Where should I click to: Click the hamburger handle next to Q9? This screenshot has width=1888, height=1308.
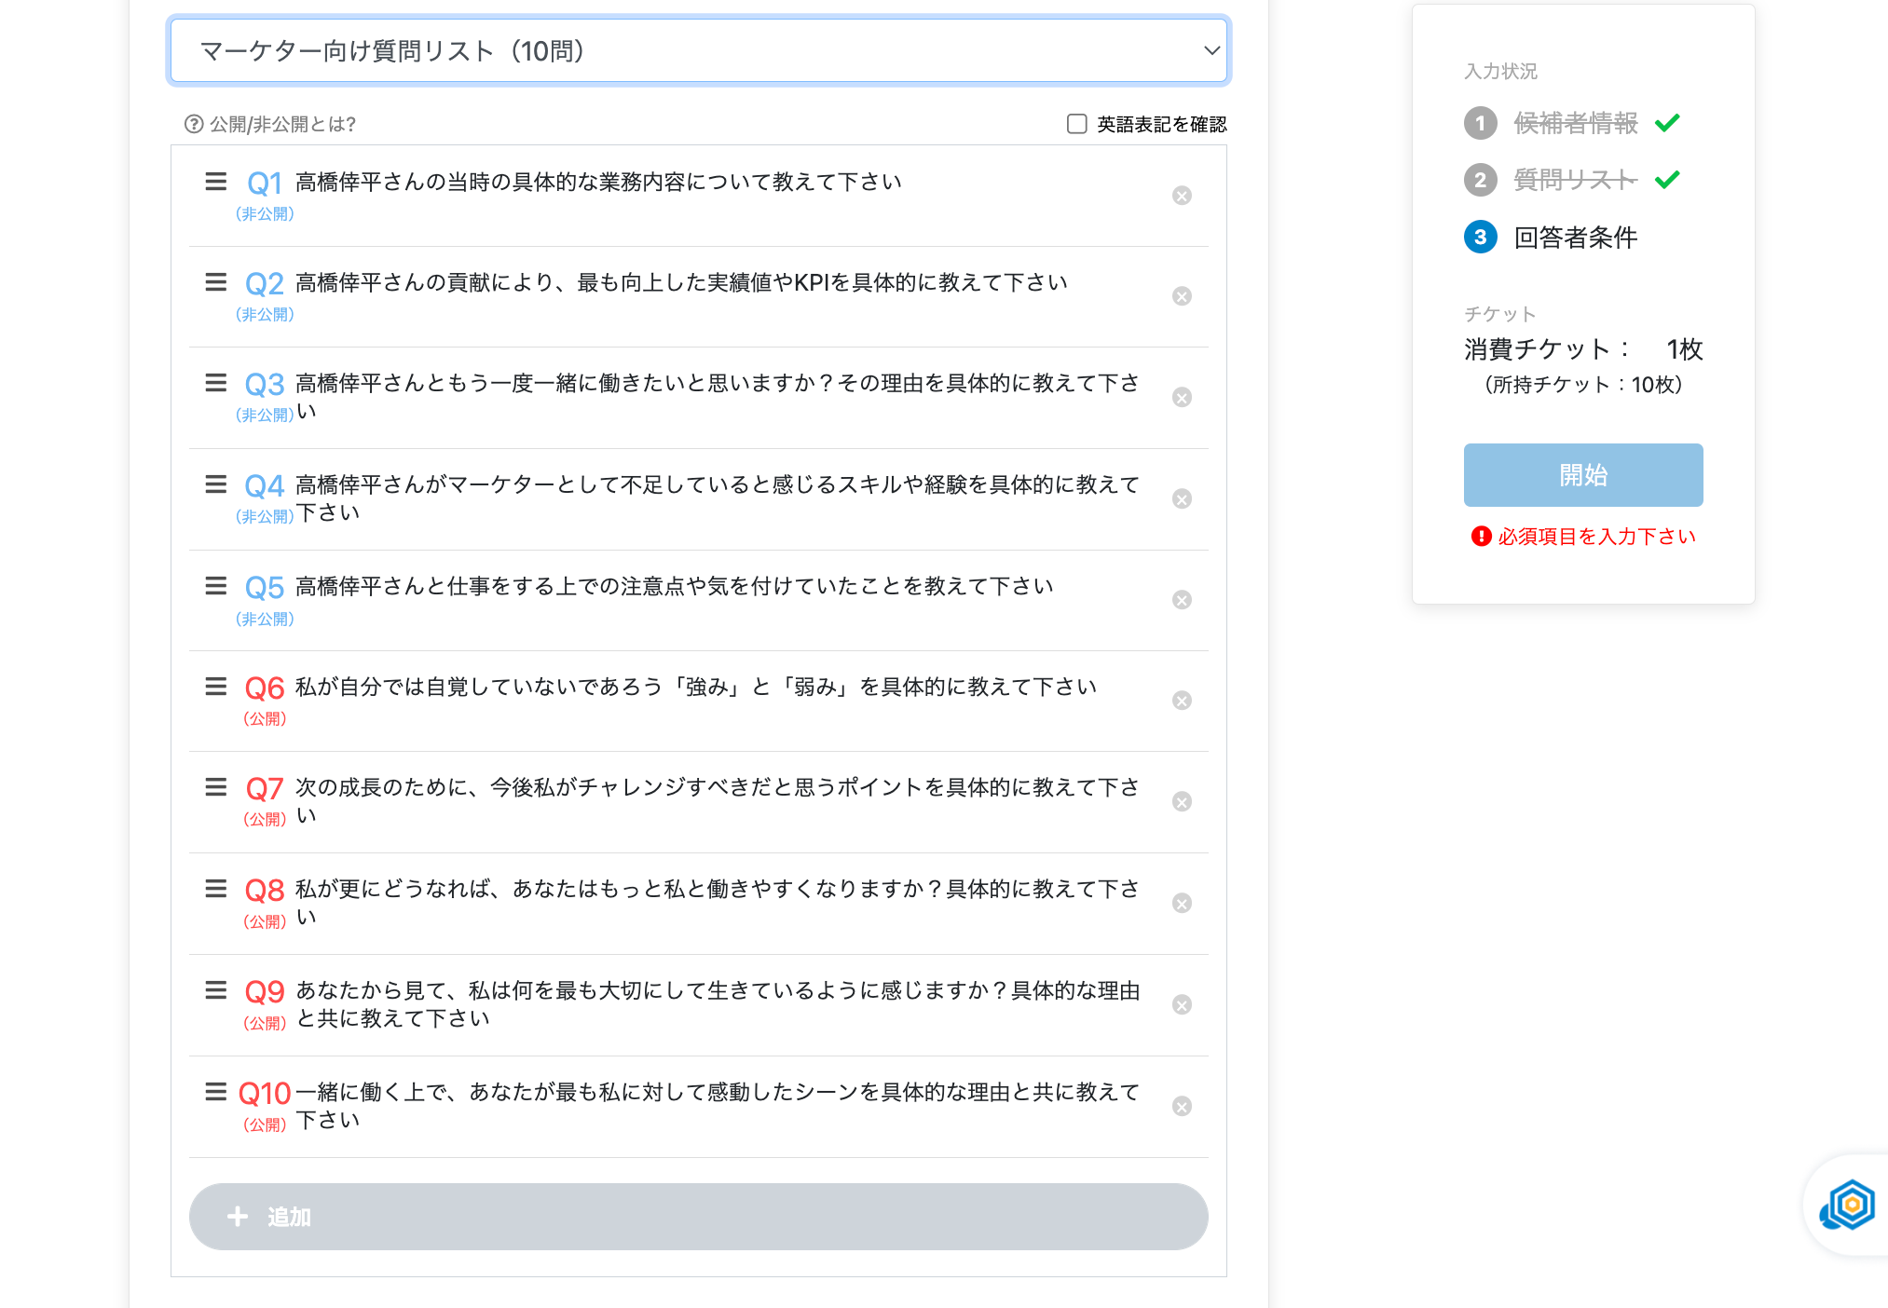215,989
